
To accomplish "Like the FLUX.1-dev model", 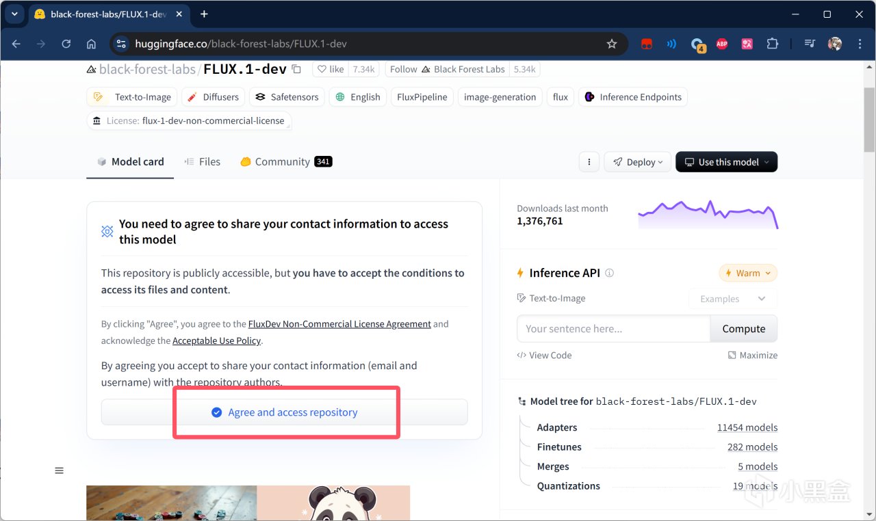I will point(330,69).
